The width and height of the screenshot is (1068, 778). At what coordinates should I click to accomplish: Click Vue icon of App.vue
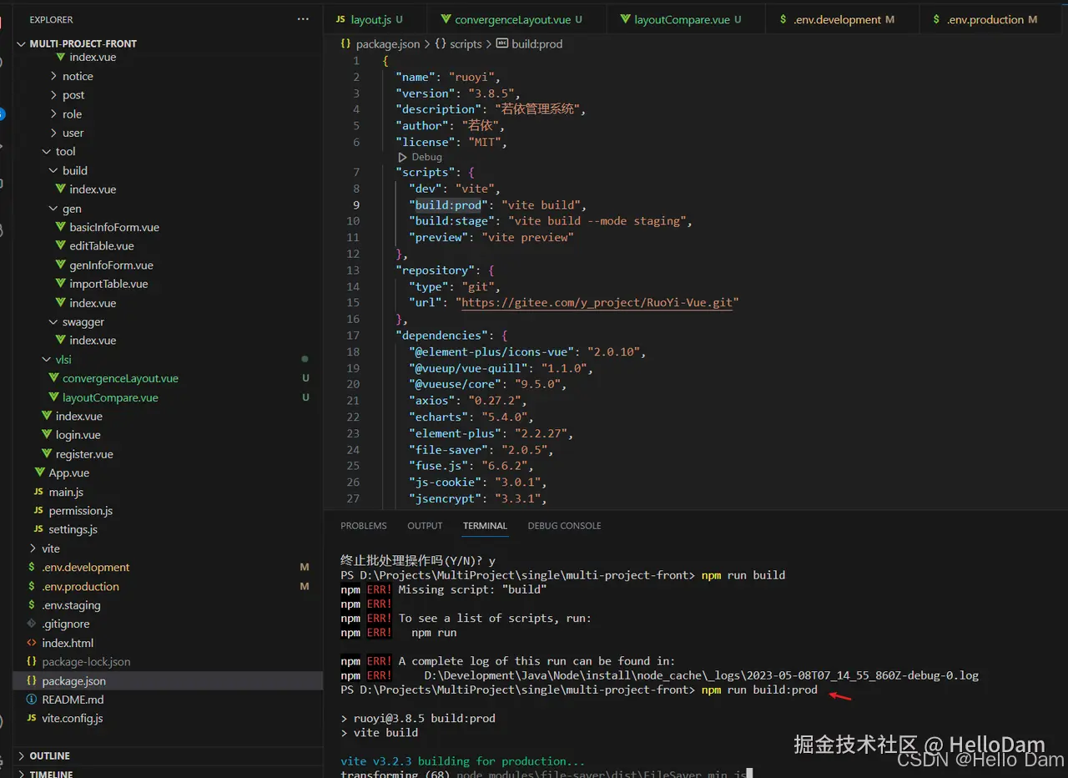point(39,472)
